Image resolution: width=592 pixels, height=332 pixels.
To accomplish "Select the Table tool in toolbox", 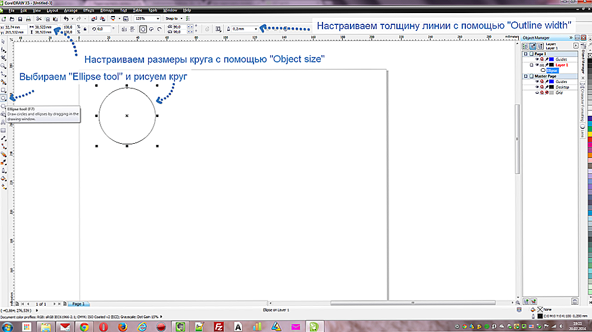I will click(x=4, y=131).
